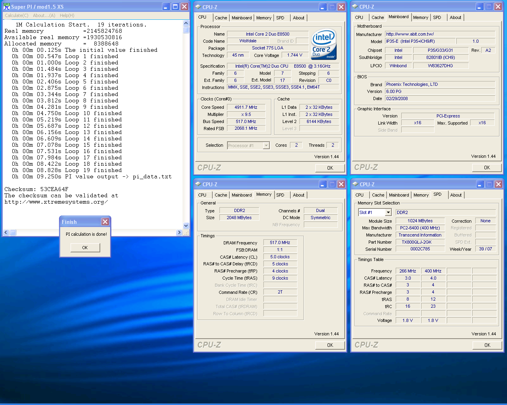
Task: Select Cache tab in CPU-Z Mainboard-tab window
Action: pyautogui.click(x=378, y=17)
